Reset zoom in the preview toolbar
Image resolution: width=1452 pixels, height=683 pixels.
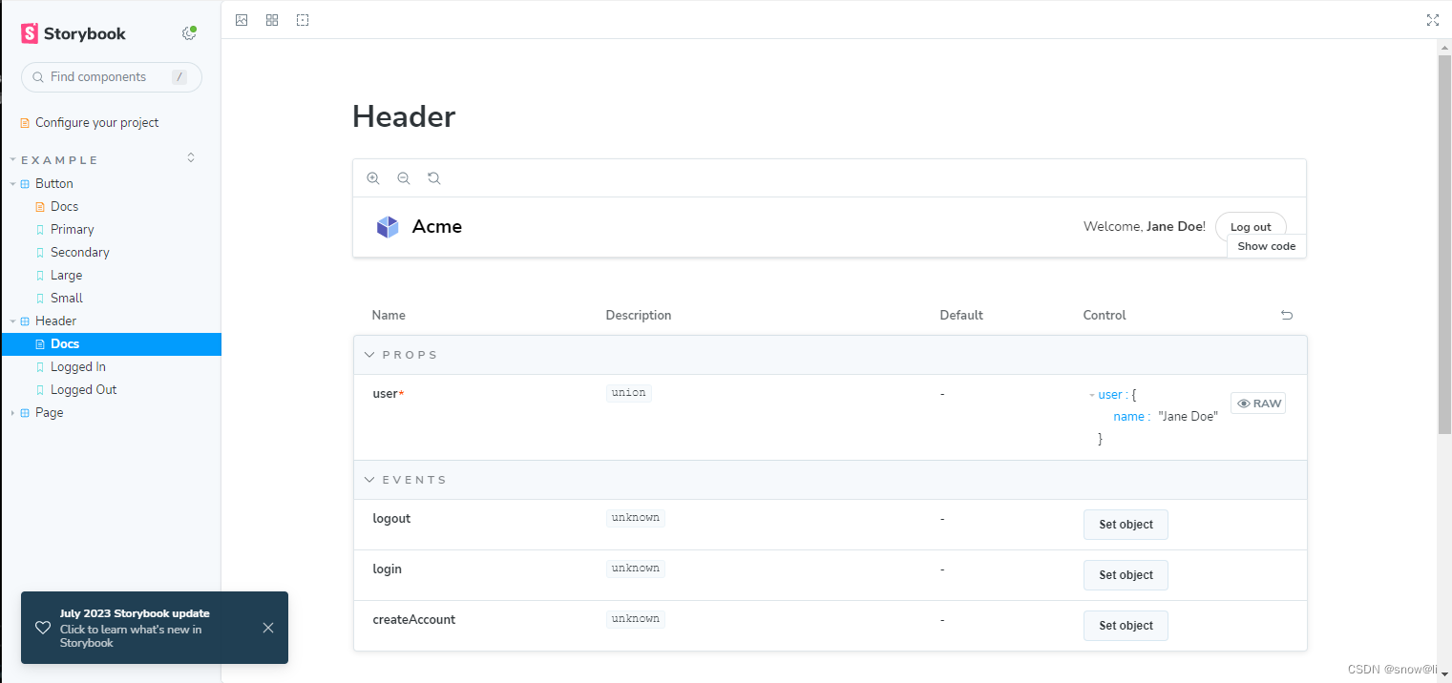[x=434, y=178]
